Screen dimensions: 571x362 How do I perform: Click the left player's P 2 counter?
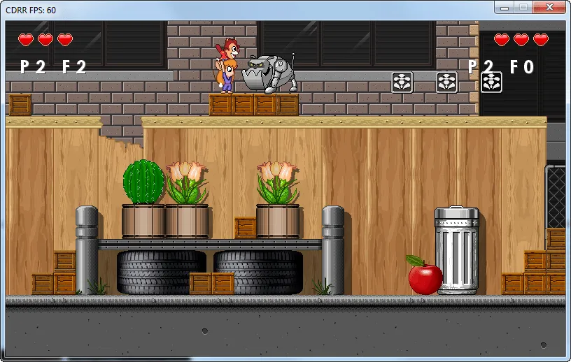tap(33, 67)
